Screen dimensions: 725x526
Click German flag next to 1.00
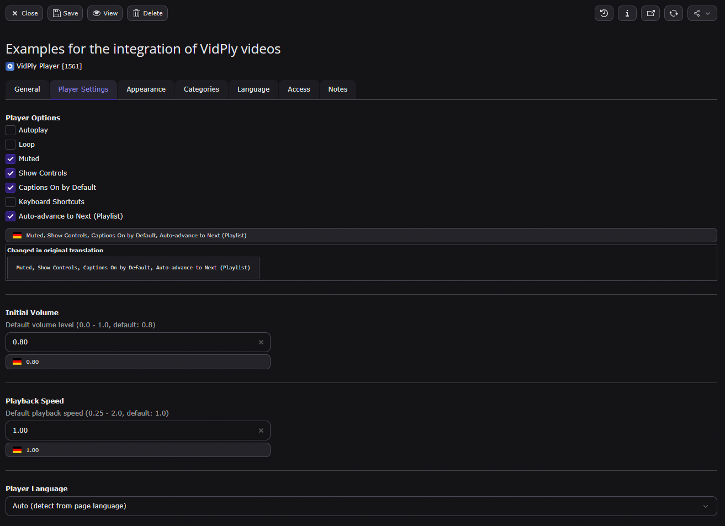click(17, 450)
